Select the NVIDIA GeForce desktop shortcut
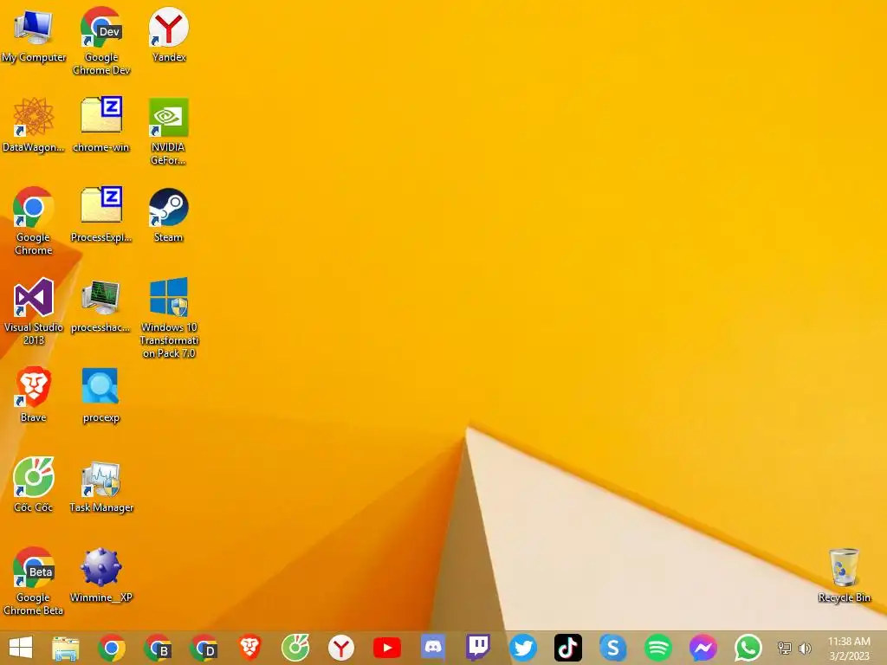Image resolution: width=887 pixels, height=665 pixels. tap(169, 132)
